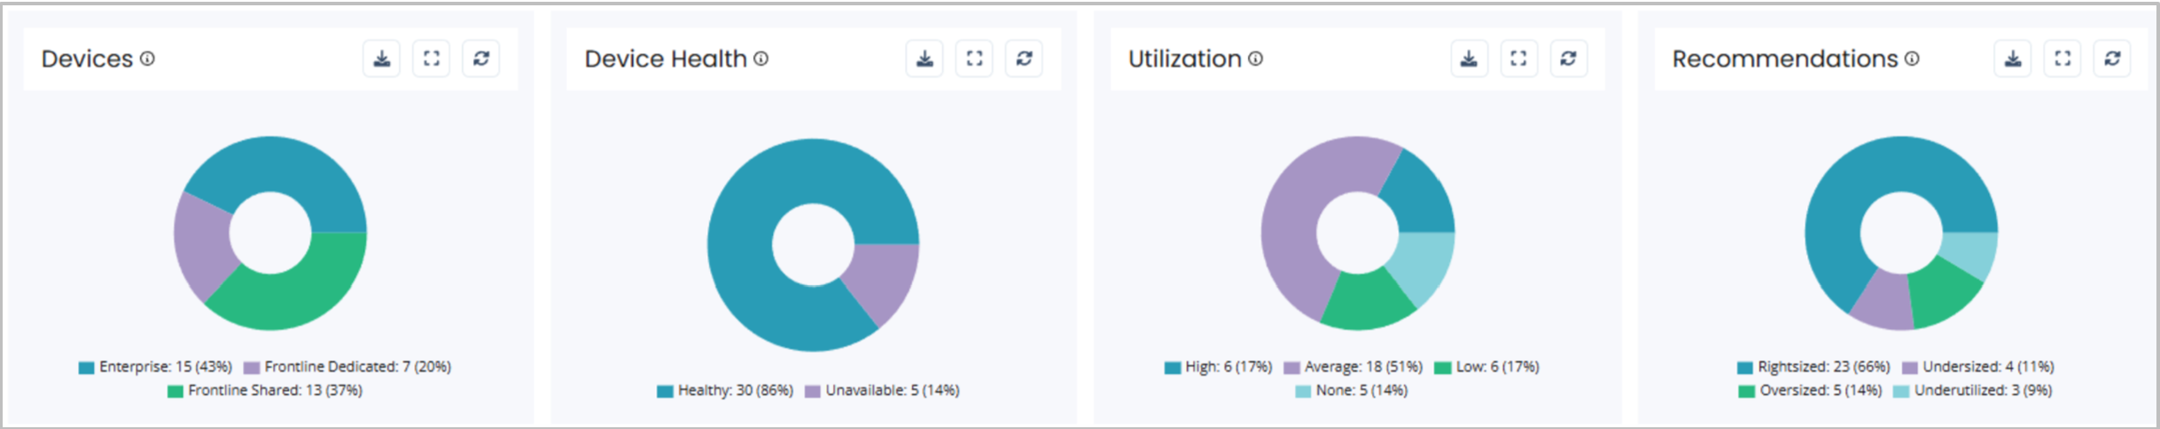Screen dimensions: 2160x429
Task: Expand the Device Health chart fullscreen
Action: pos(974,58)
